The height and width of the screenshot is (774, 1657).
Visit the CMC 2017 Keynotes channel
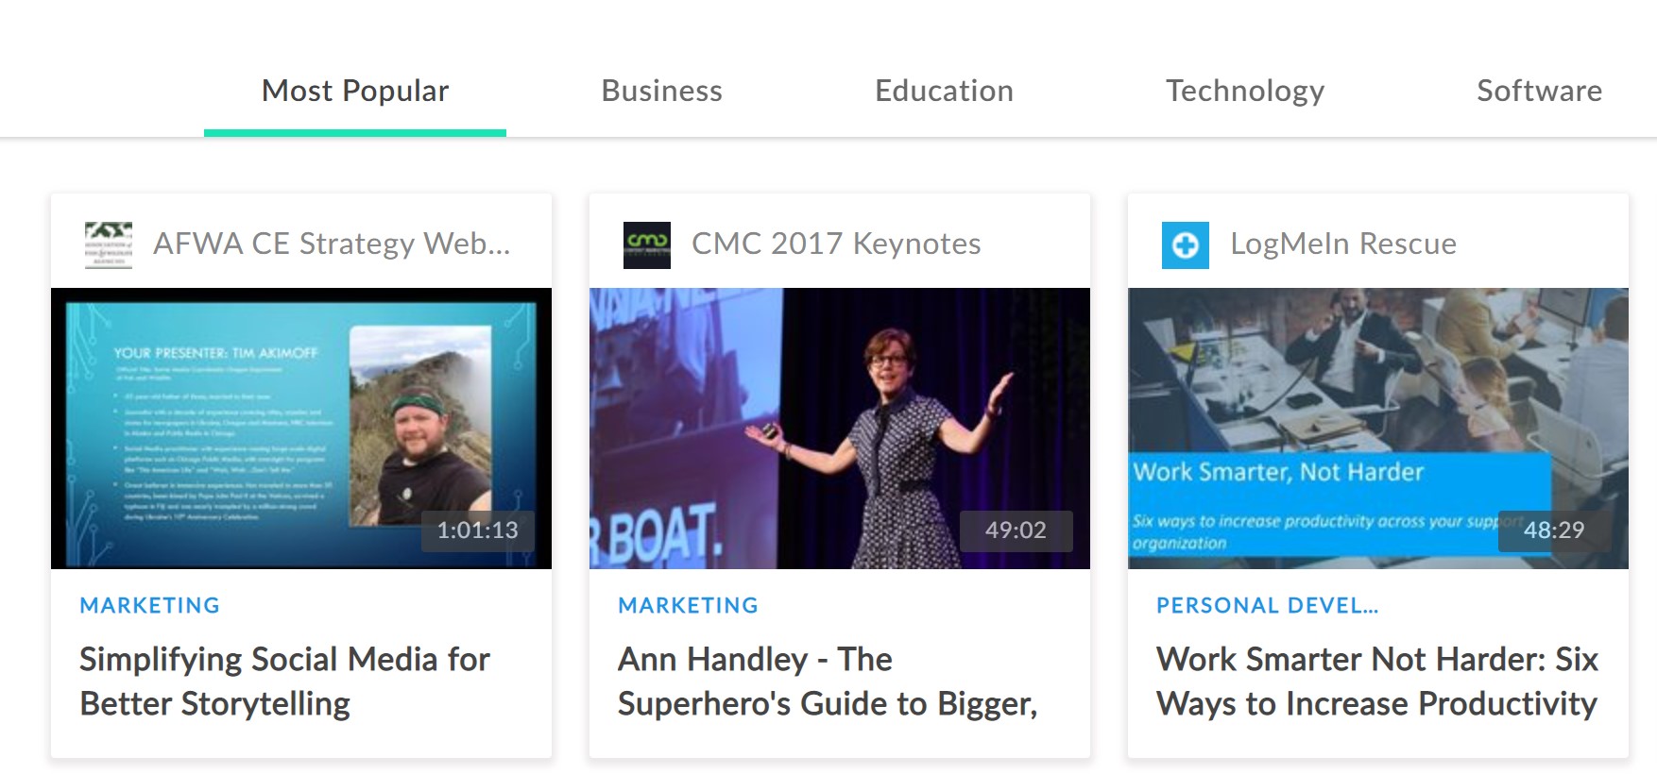836,244
